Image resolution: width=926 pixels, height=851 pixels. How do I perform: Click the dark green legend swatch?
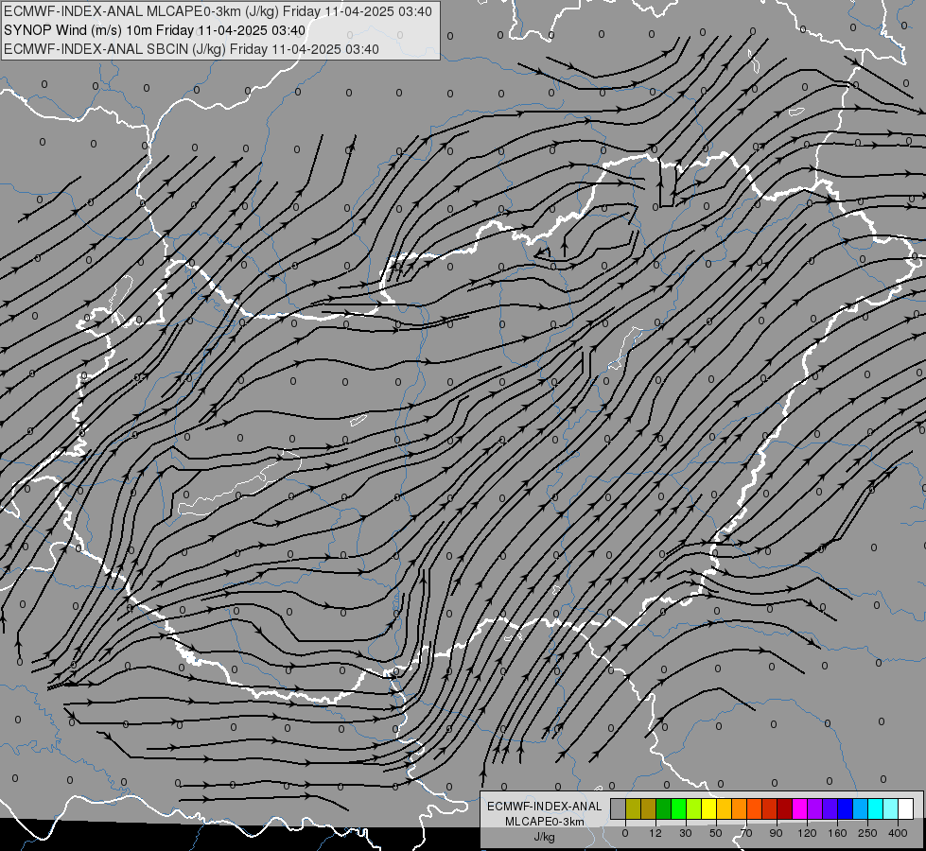click(664, 808)
